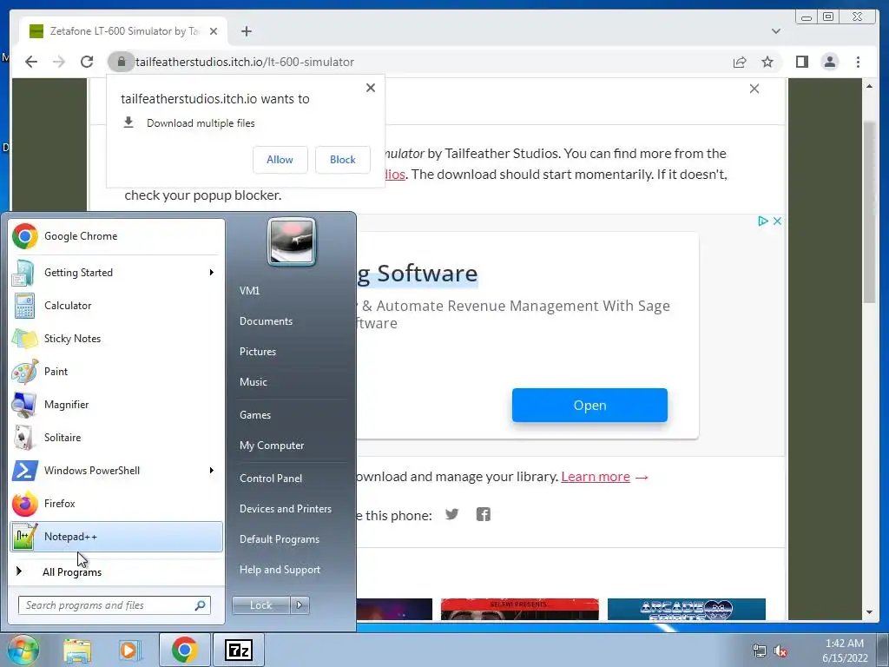Click the network tray icon
The image size is (889, 667).
pyautogui.click(x=759, y=650)
